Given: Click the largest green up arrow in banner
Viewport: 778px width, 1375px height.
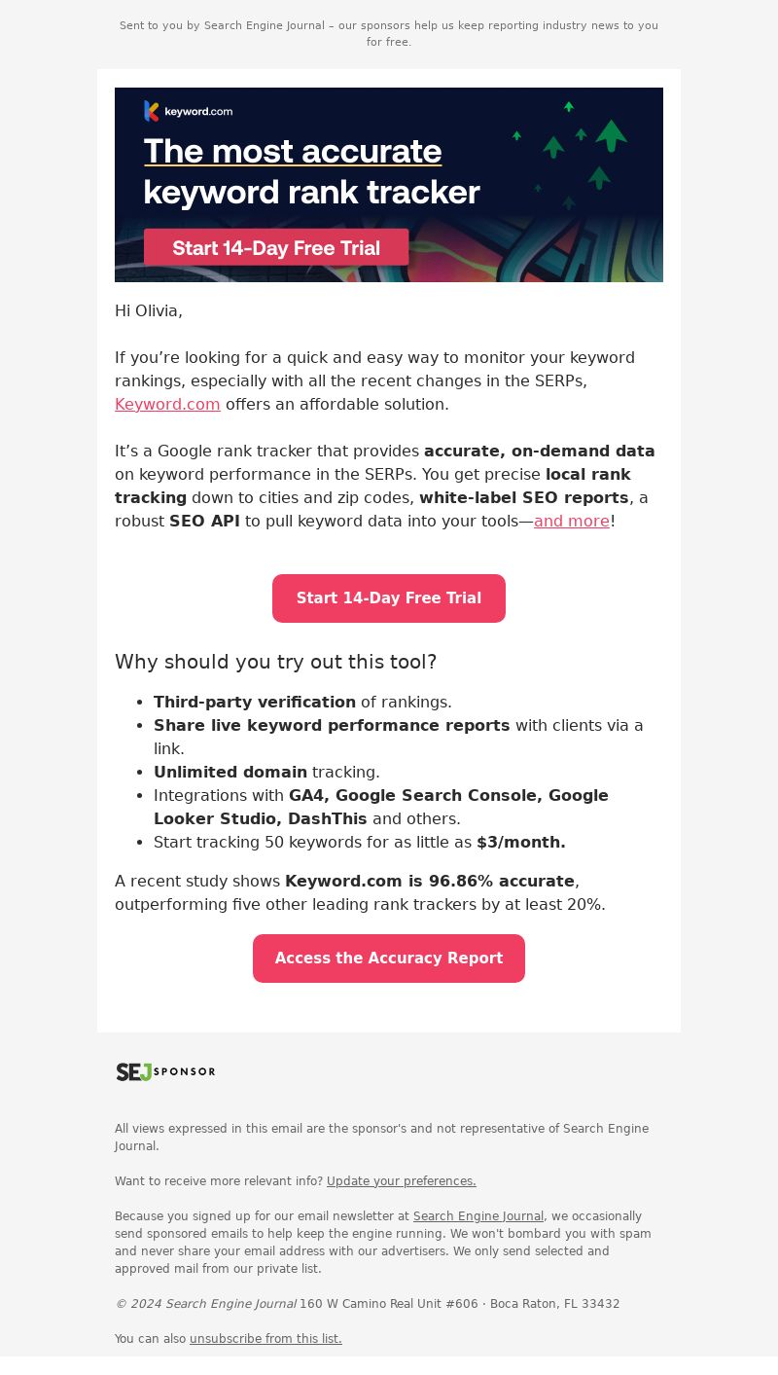Looking at the screenshot, I should pyautogui.click(x=611, y=135).
